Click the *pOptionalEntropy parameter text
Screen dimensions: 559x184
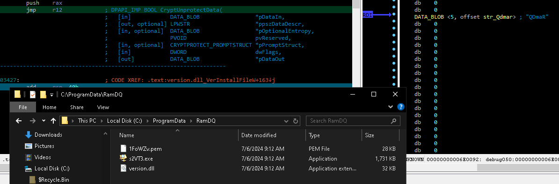[285, 31]
